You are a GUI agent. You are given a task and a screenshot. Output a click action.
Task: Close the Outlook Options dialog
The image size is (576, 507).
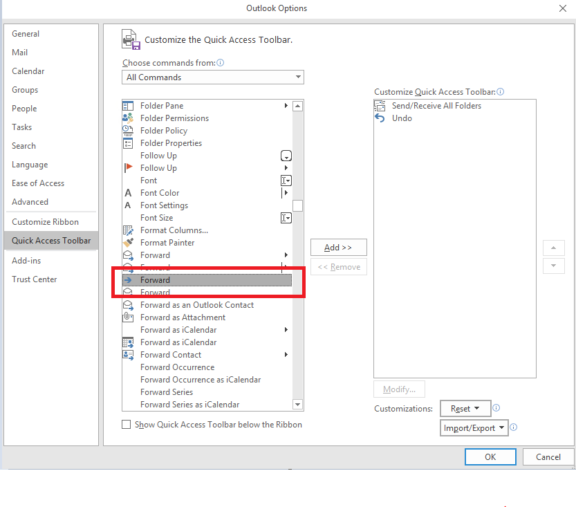pos(562,8)
